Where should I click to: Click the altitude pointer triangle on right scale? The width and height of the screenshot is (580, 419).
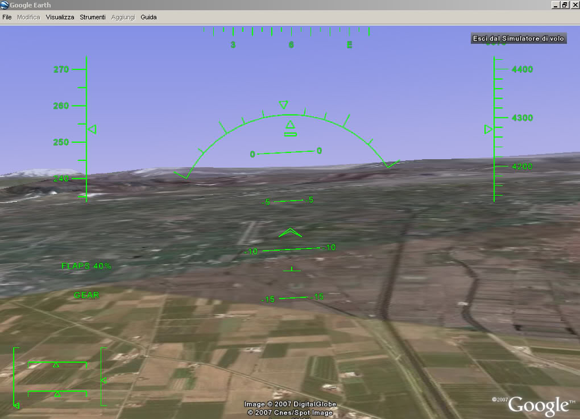pyautogui.click(x=488, y=130)
